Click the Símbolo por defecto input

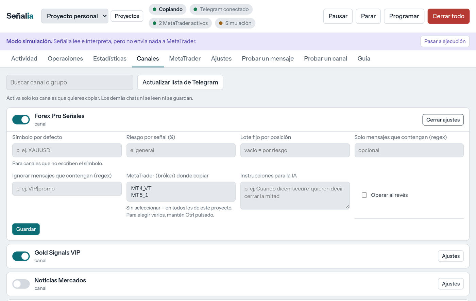(x=67, y=150)
